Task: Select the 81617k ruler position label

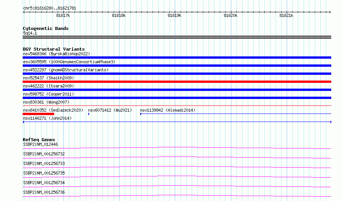Action: pos(63,15)
